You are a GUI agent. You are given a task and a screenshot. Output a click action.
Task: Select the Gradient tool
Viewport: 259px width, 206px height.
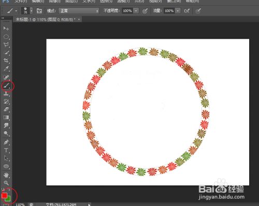pos(6,117)
